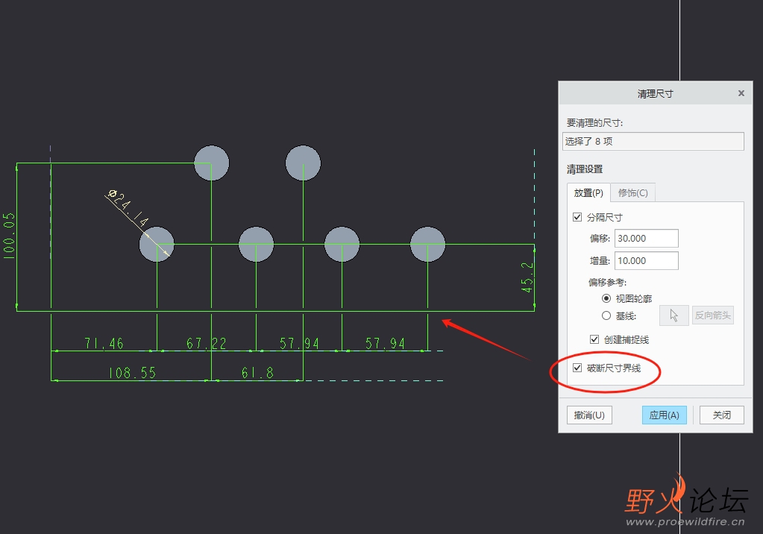This screenshot has height=534, width=763.
Task: Select the 67.22 dimension text
Action: [207, 343]
